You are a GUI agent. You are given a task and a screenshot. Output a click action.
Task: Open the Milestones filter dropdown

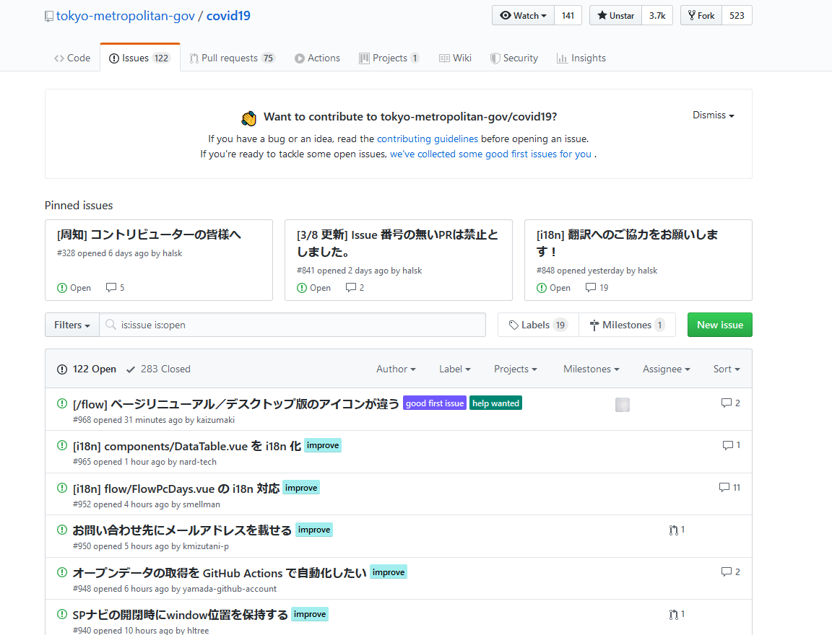pyautogui.click(x=591, y=369)
